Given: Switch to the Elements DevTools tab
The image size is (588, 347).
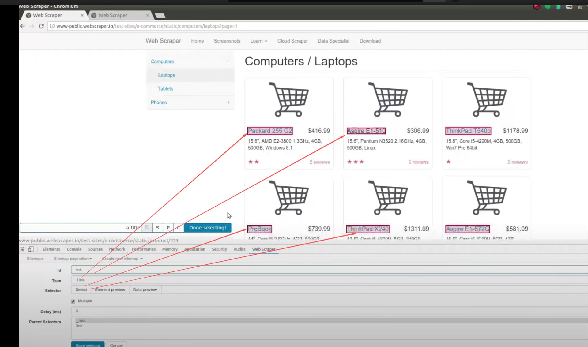Looking at the screenshot, I should pos(51,249).
